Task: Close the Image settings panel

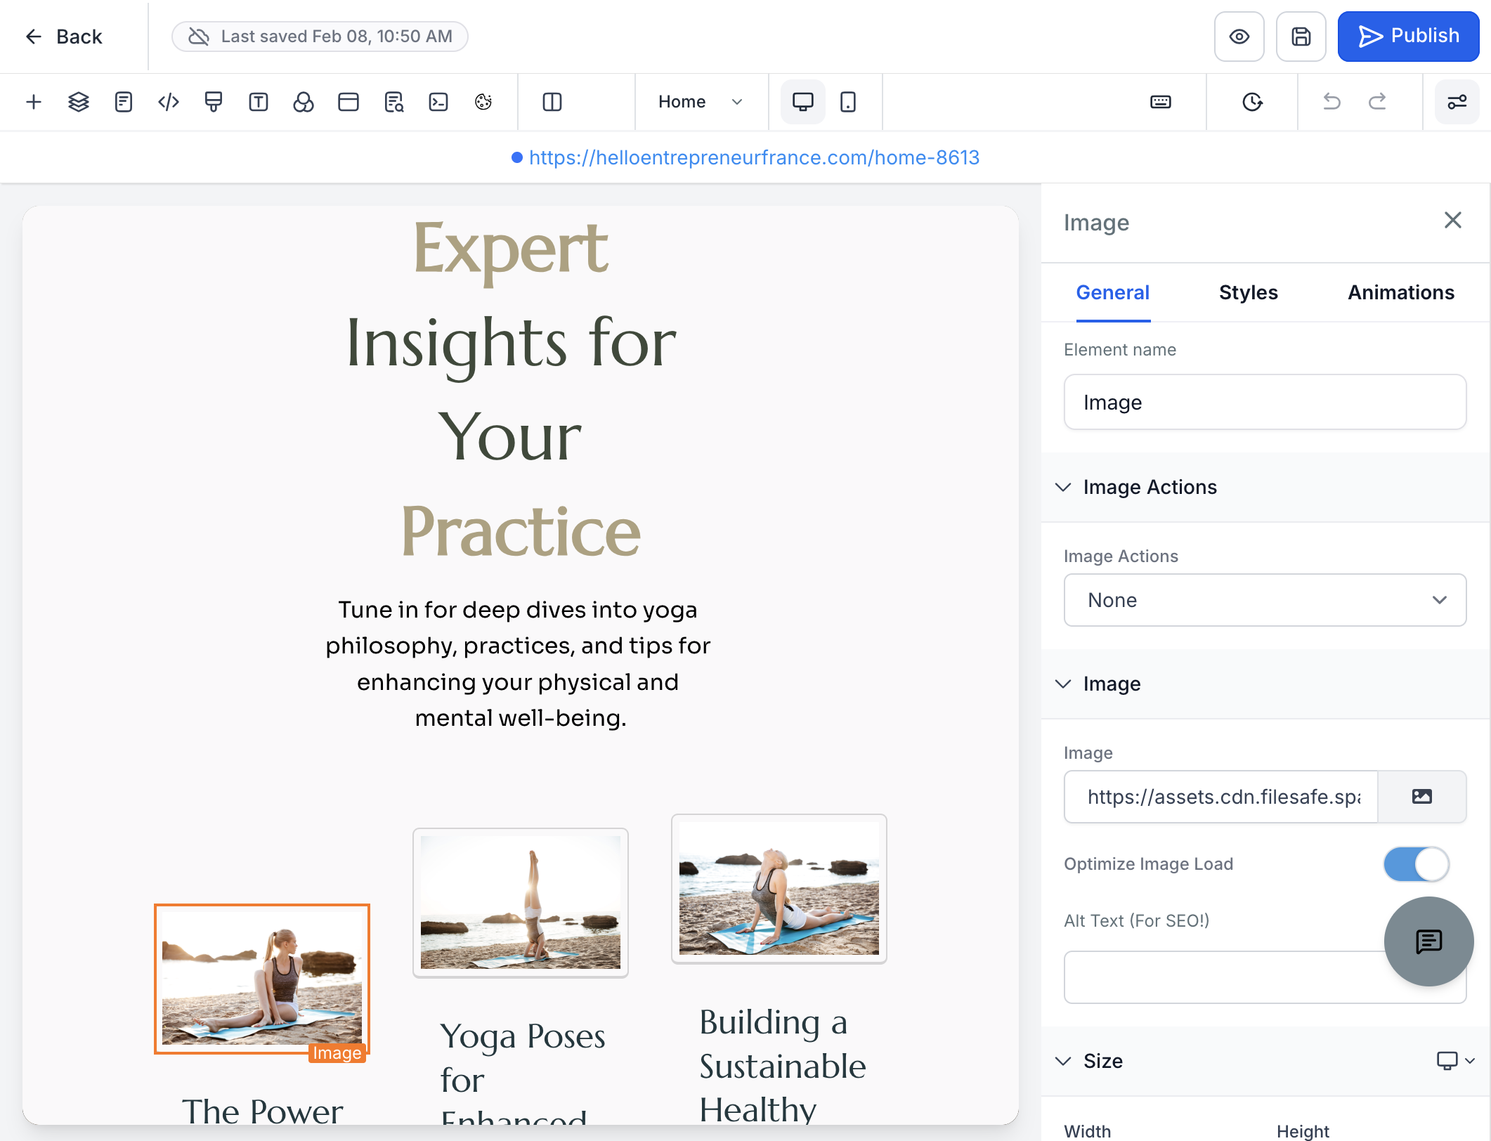Action: coord(1452,221)
